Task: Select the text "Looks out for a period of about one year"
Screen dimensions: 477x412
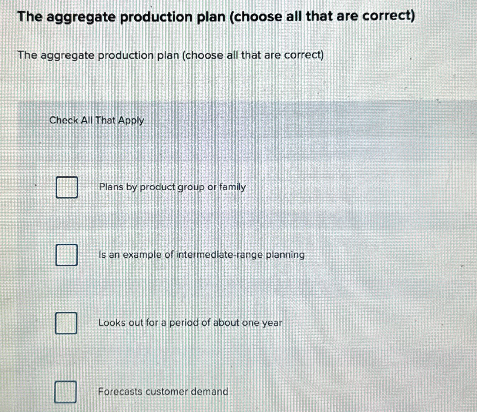Action: [190, 323]
